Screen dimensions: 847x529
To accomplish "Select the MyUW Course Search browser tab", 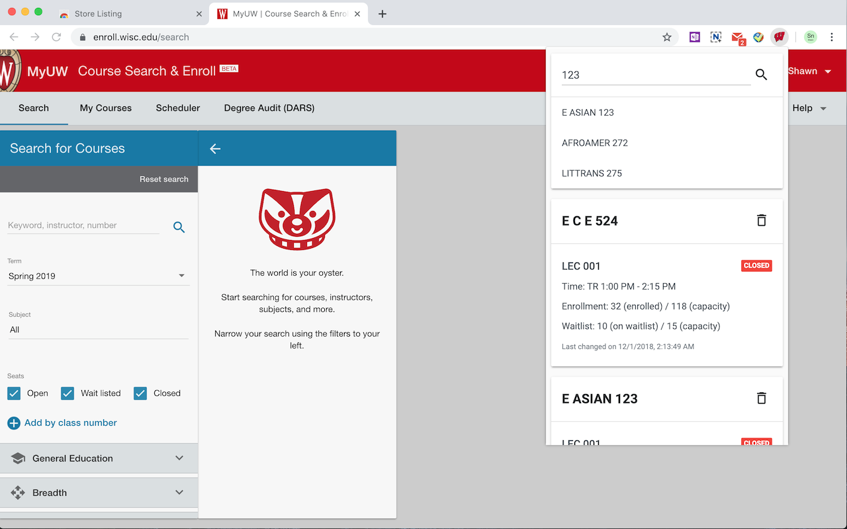I will click(x=288, y=14).
